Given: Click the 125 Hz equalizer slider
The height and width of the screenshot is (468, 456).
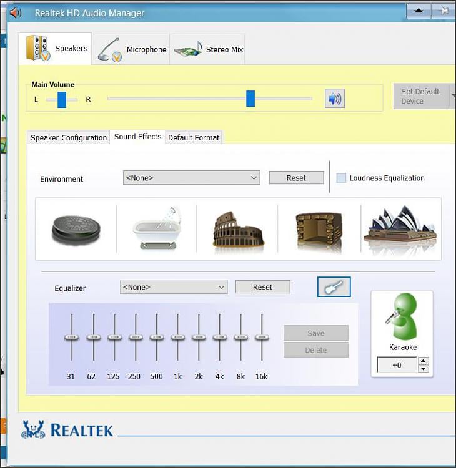Looking at the screenshot, I should point(114,337).
